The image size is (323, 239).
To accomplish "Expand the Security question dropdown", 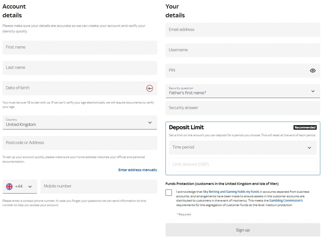I will (243, 91).
